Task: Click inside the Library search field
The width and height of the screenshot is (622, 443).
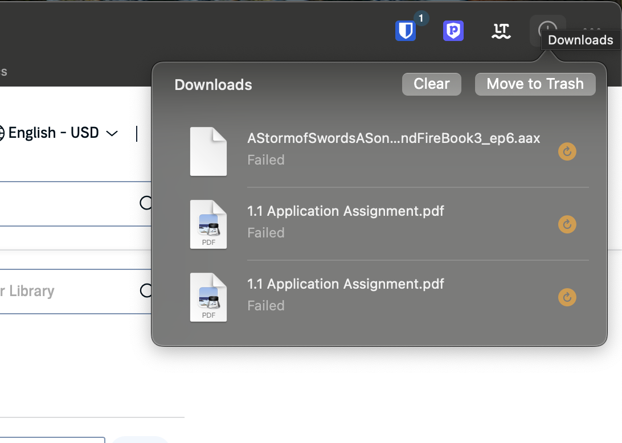Action: coord(57,292)
